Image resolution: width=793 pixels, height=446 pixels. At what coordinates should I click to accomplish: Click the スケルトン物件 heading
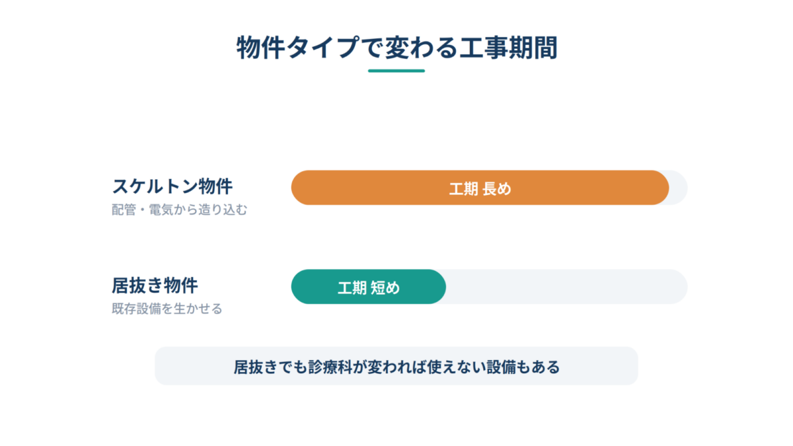[173, 186]
